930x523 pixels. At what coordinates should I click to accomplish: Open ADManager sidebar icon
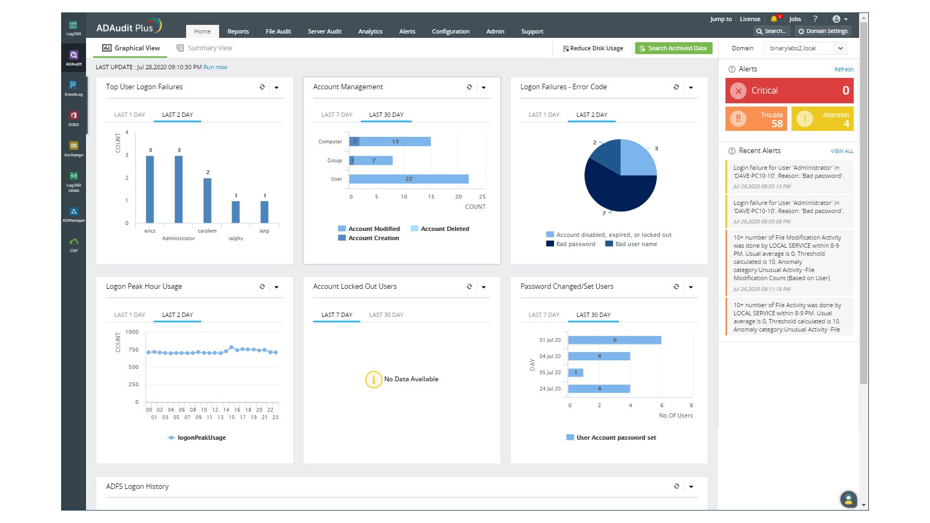(74, 215)
